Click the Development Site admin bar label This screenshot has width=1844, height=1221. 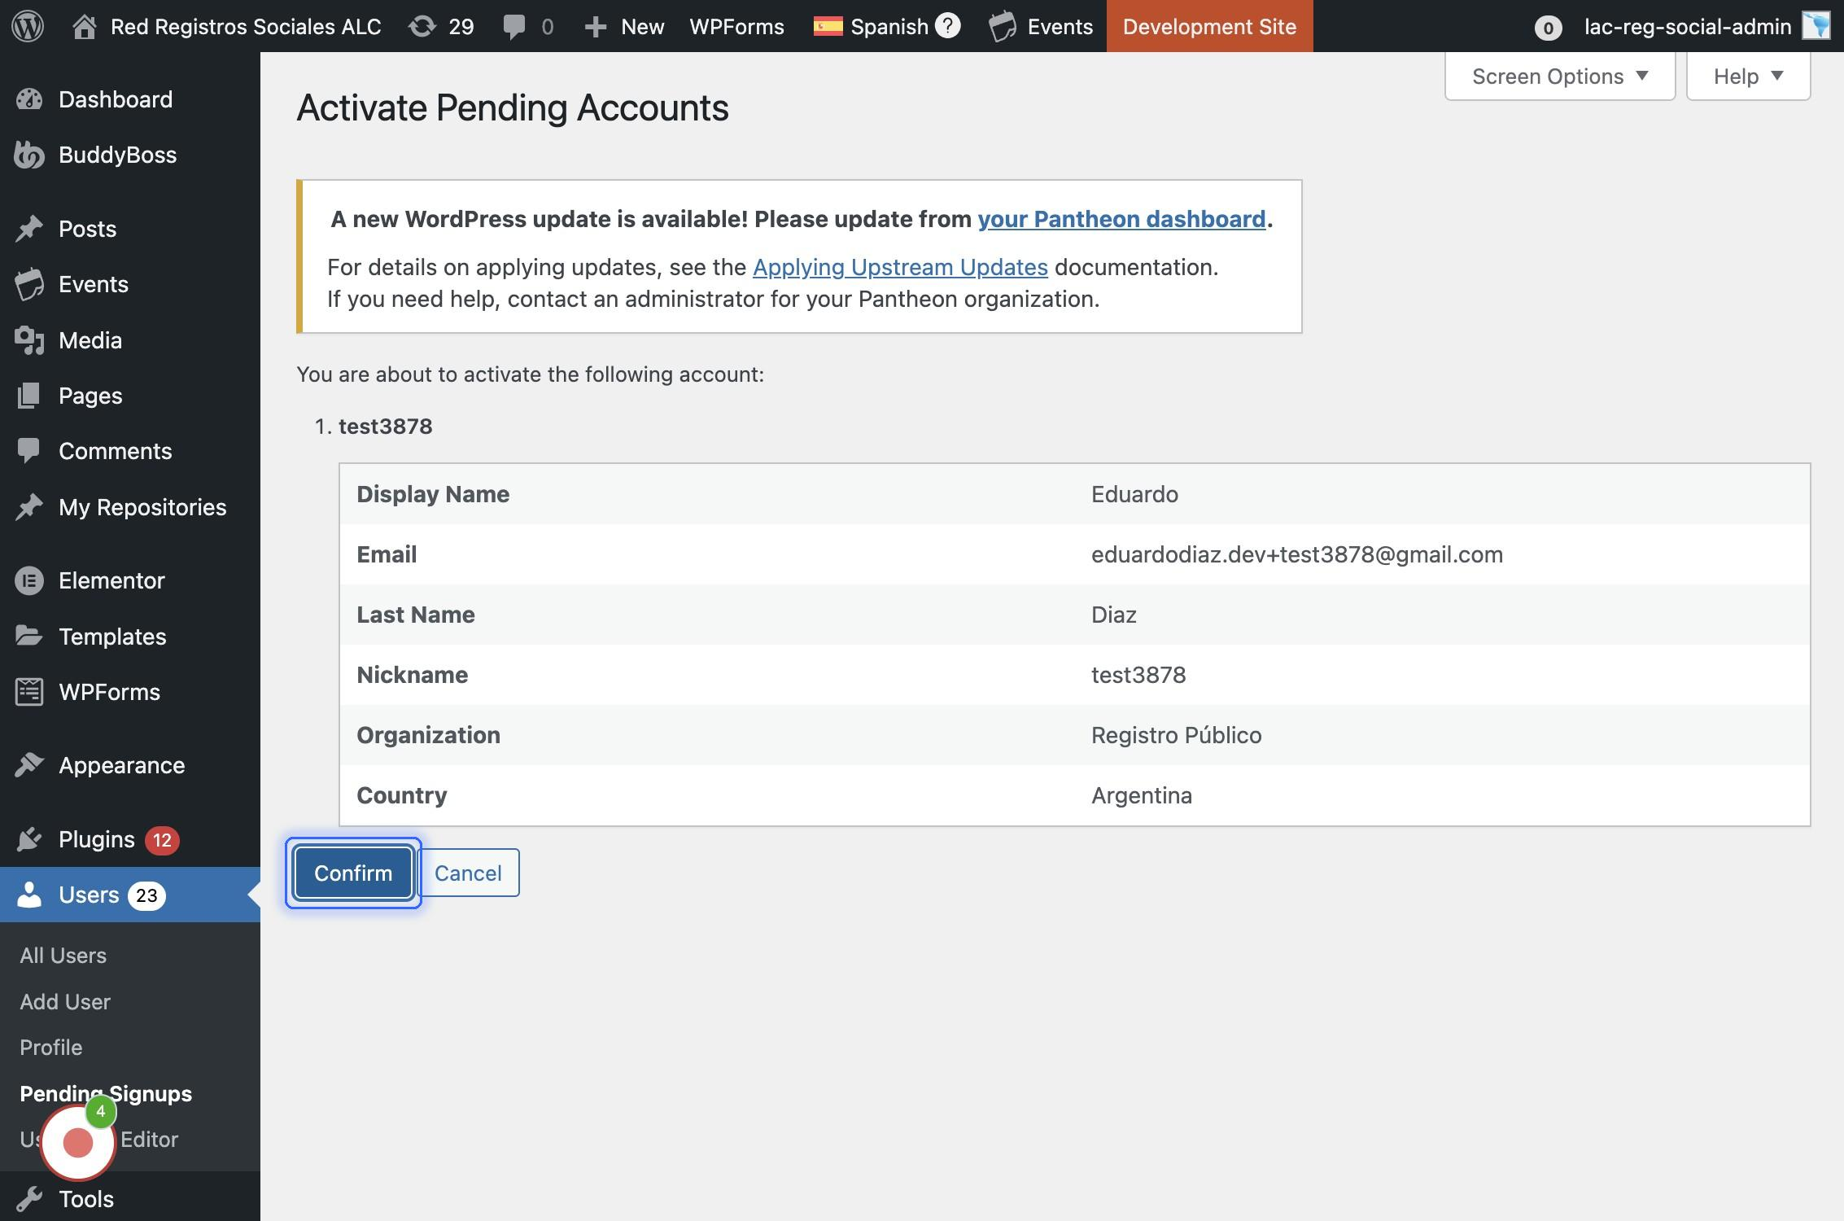[1208, 26]
